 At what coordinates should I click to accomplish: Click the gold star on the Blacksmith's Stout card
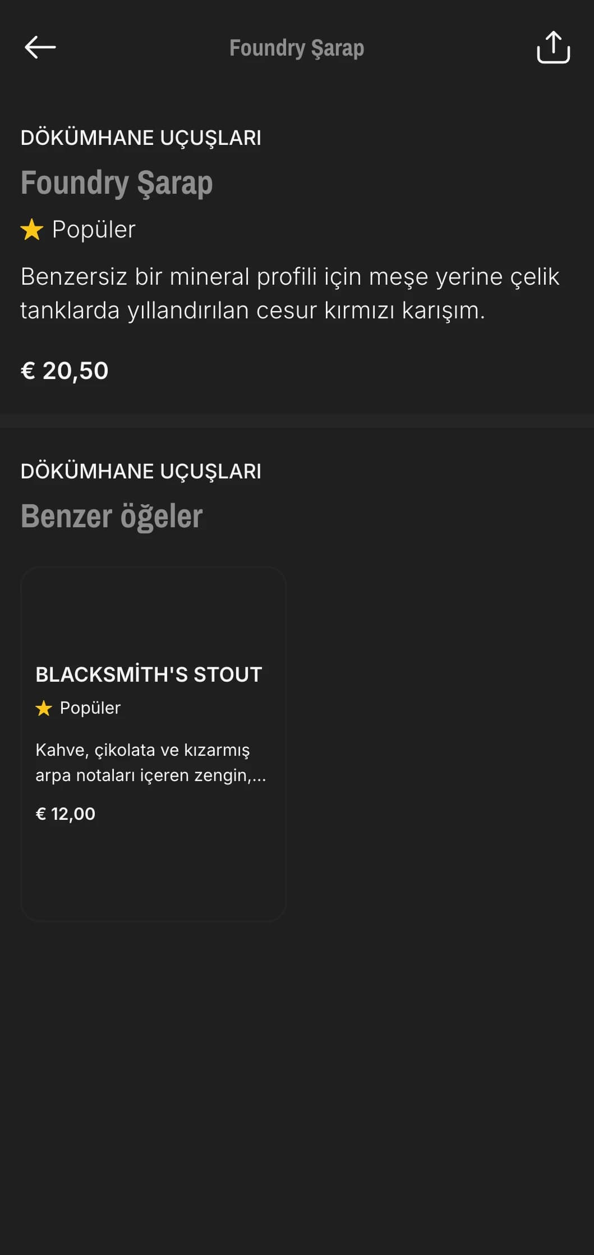click(44, 708)
